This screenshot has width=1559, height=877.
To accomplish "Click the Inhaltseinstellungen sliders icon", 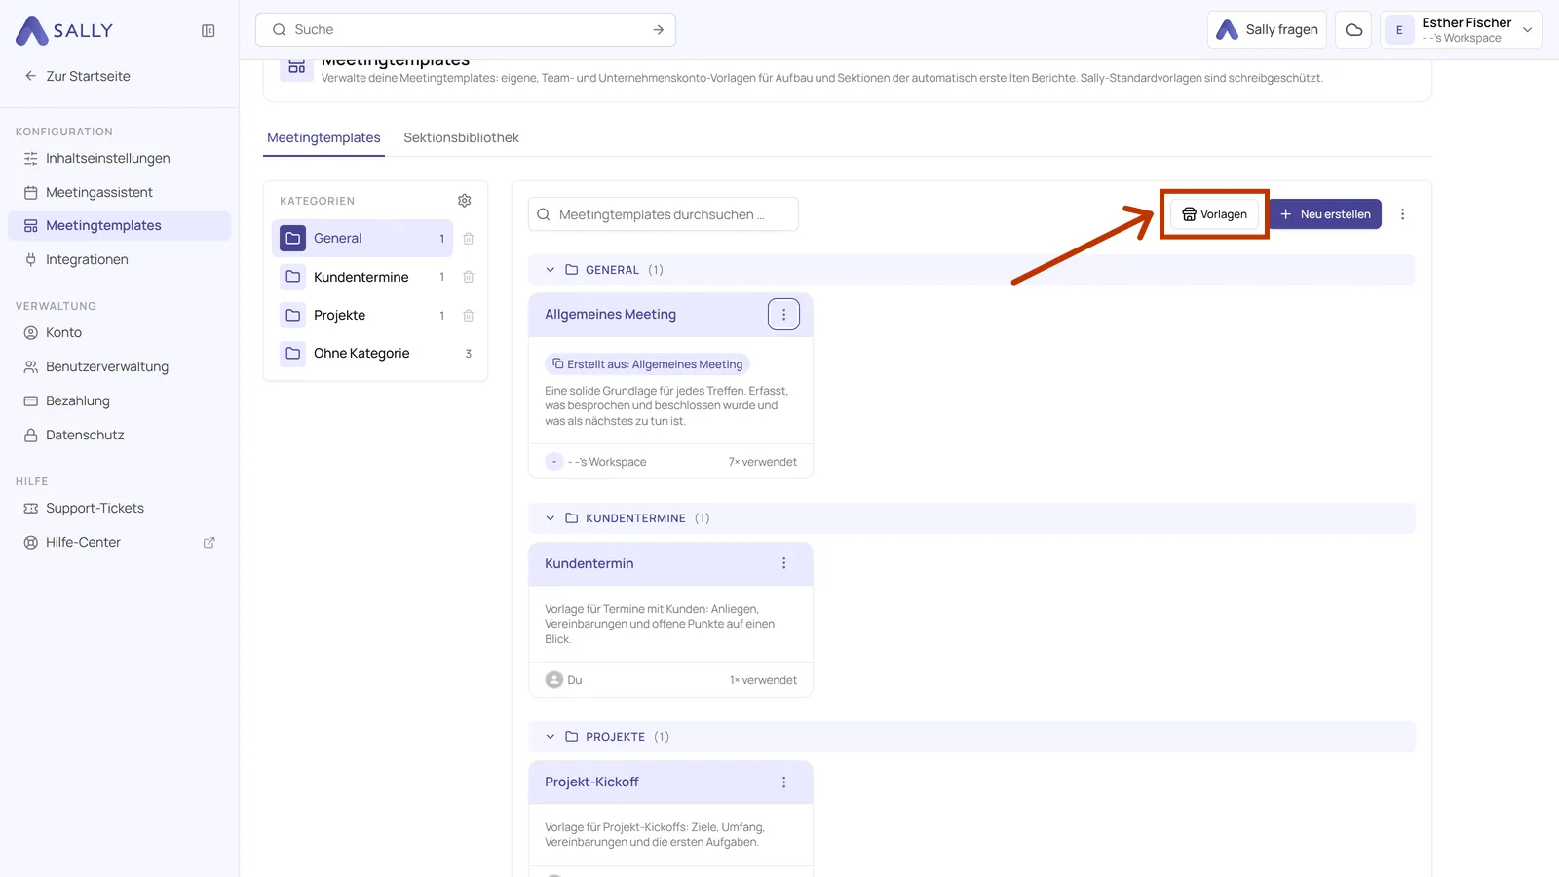I will (x=31, y=159).
